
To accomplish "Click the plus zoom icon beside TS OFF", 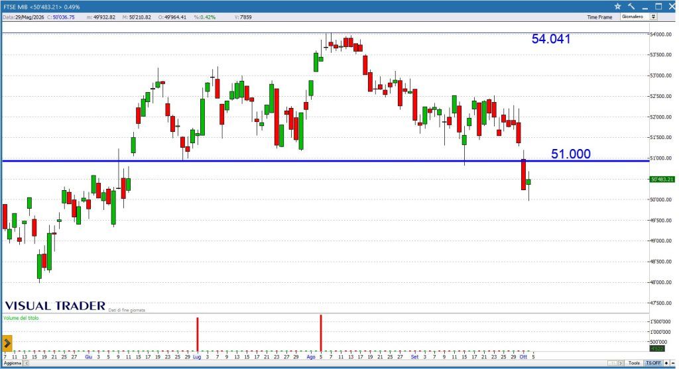I will click(x=666, y=363).
